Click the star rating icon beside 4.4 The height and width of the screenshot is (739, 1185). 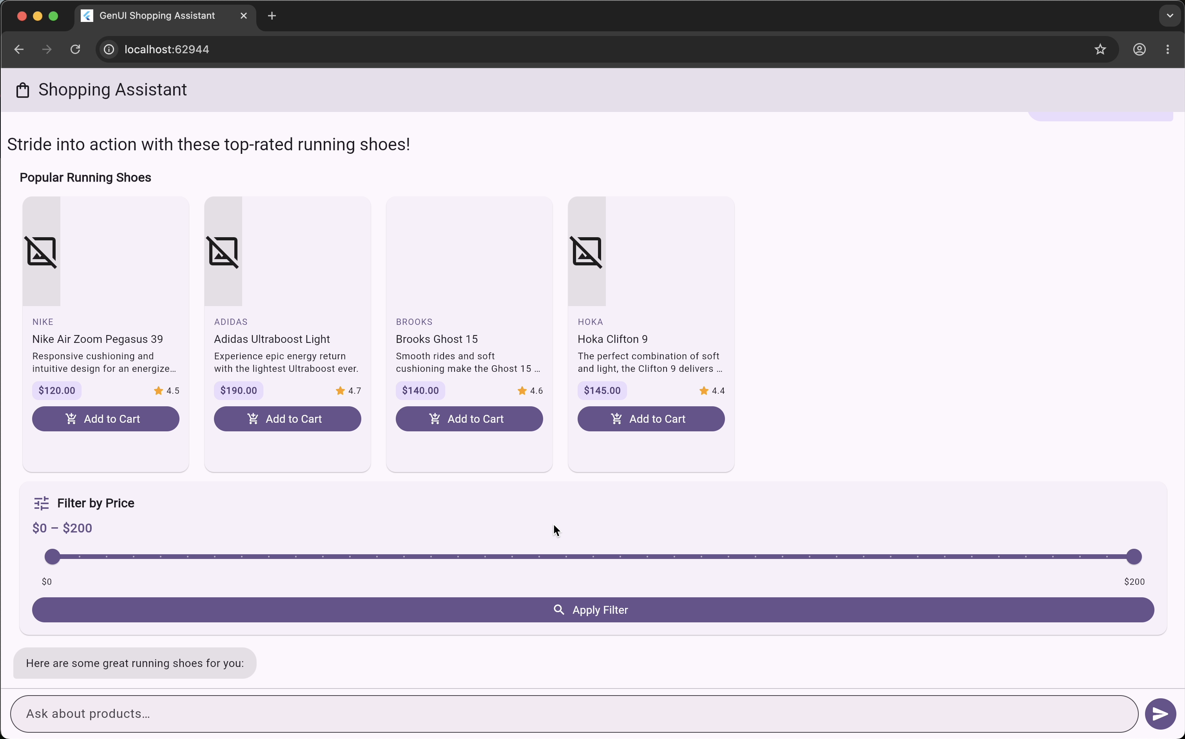(703, 391)
